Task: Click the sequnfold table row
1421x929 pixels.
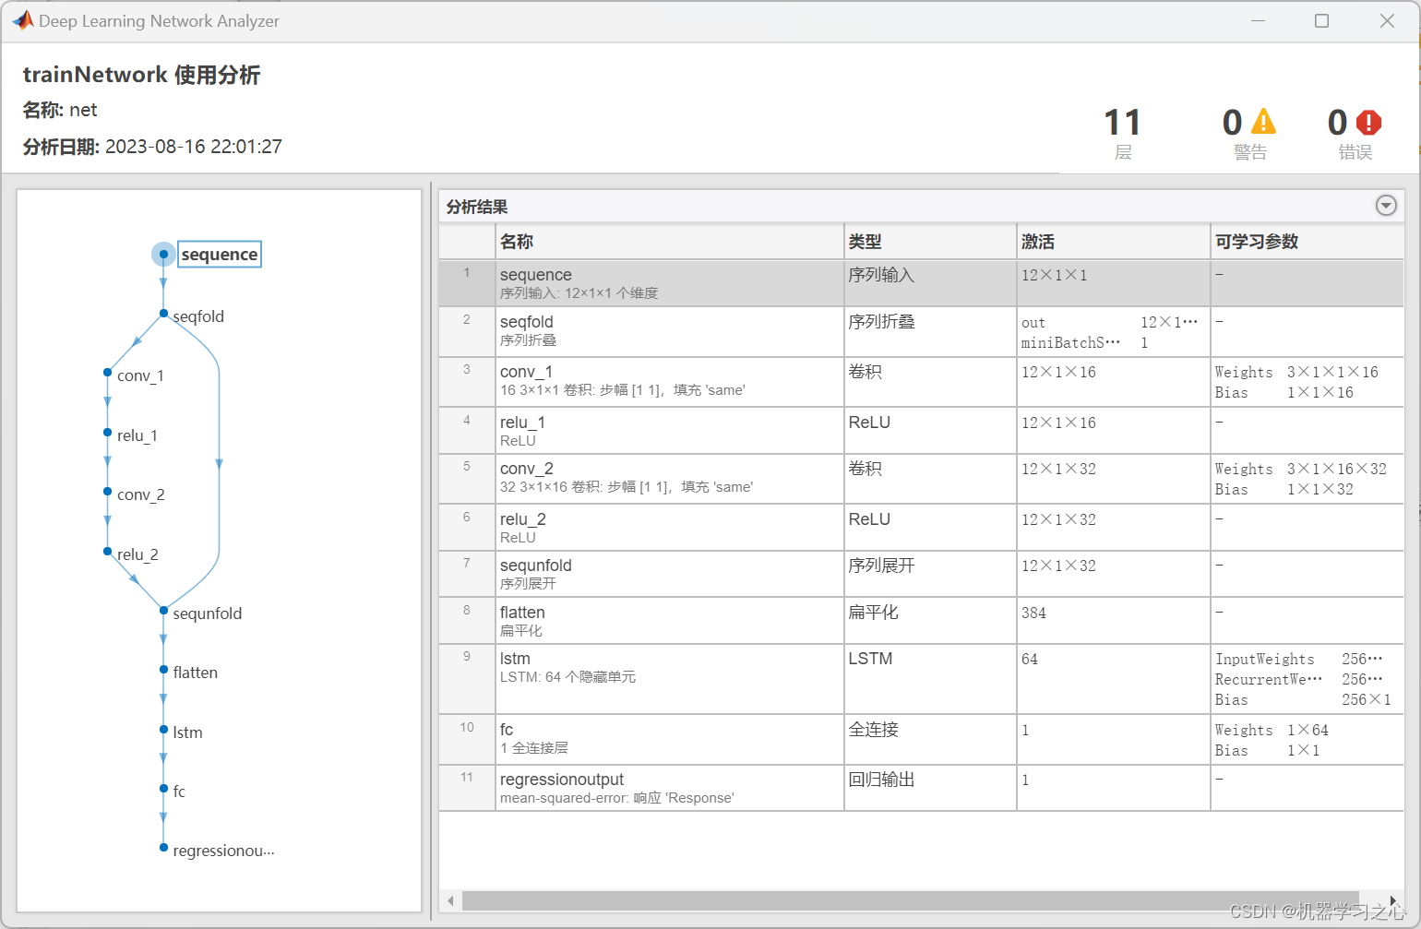Action: pyautogui.click(x=921, y=574)
